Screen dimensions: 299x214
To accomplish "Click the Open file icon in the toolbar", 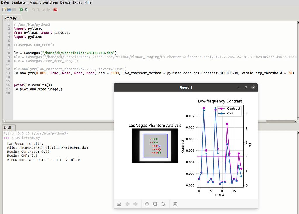I will coord(9,10).
